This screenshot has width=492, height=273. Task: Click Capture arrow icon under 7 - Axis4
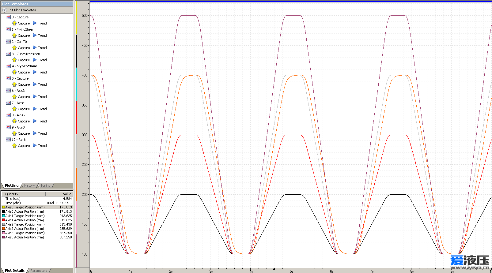(14, 109)
